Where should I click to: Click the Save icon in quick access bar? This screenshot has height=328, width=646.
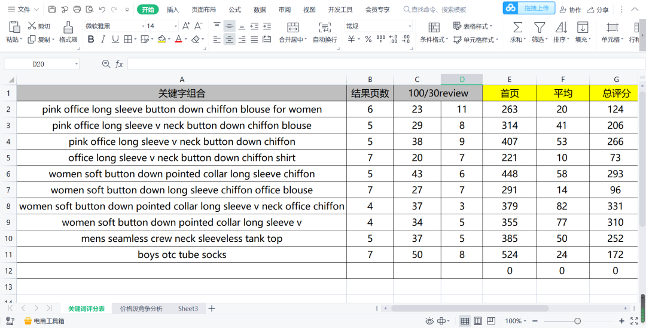pos(52,10)
